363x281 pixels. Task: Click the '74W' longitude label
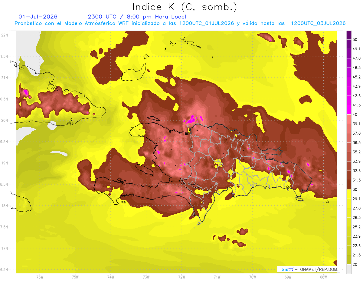pos(111,277)
